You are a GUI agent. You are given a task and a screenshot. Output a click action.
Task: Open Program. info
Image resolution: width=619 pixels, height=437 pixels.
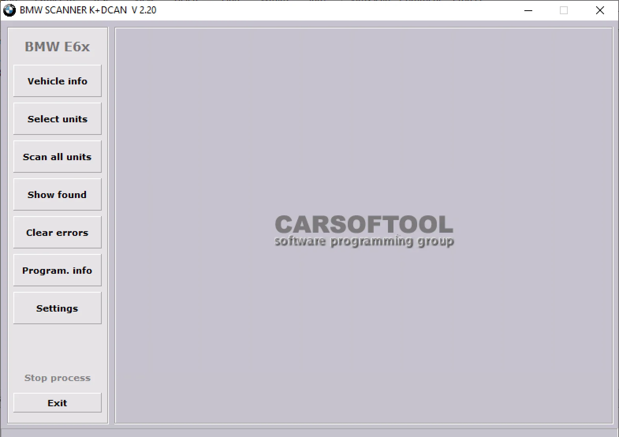tap(57, 270)
